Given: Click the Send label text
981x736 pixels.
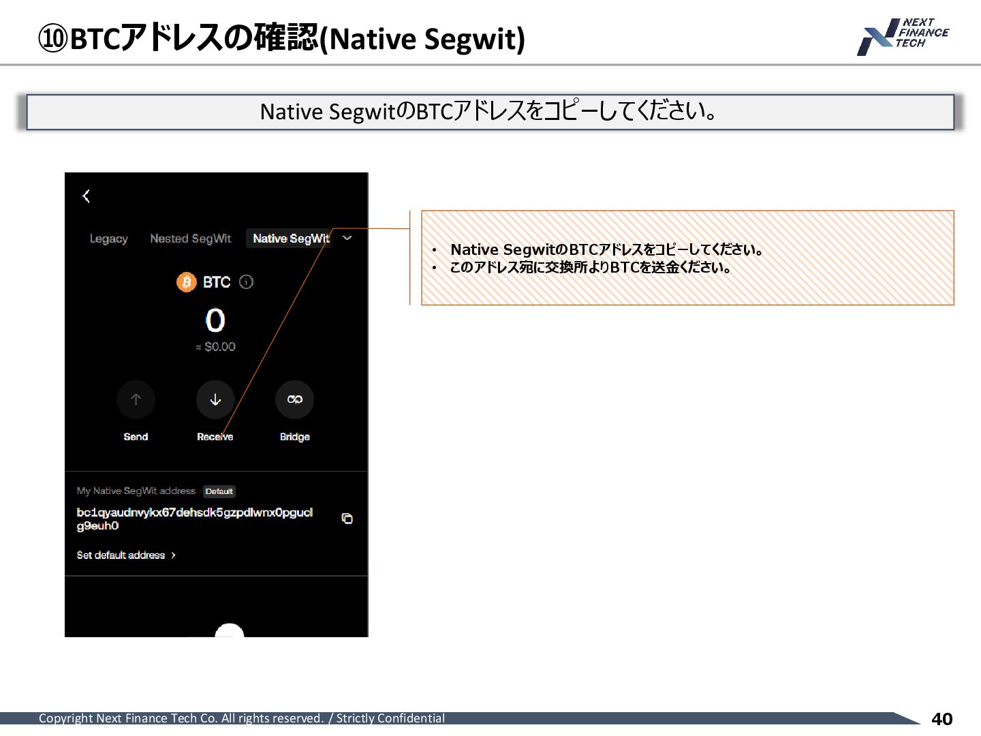Looking at the screenshot, I should pos(136,437).
